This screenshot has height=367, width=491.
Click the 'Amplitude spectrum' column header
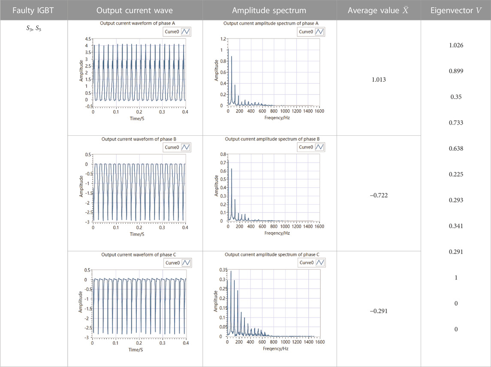pyautogui.click(x=269, y=10)
